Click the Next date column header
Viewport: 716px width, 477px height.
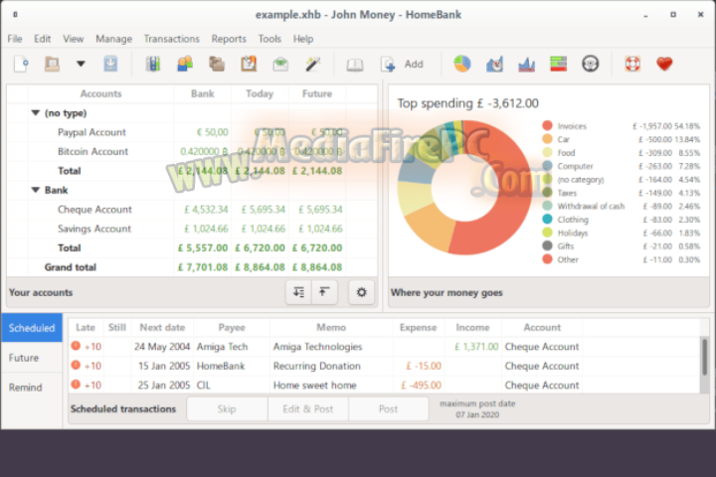(162, 327)
